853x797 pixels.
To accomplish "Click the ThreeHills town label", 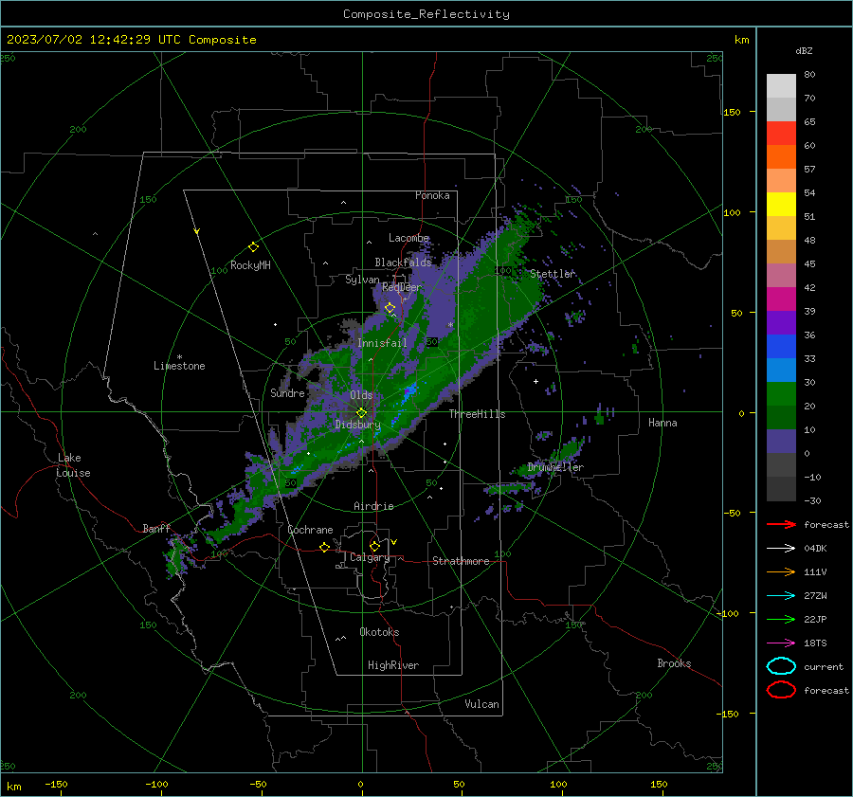I will 477,414.
